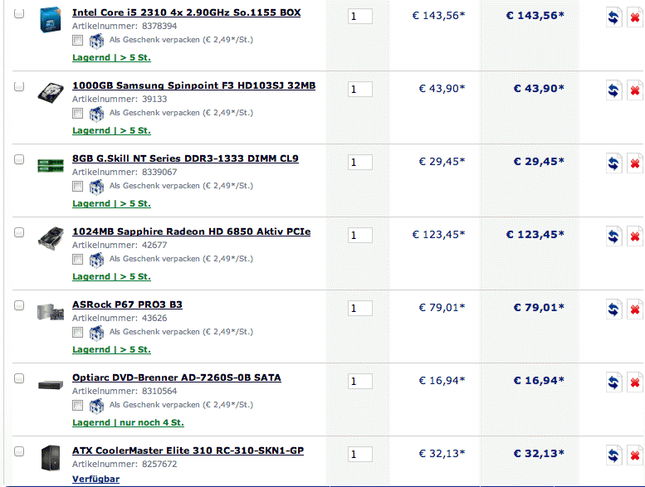Refresh icon for ASRock P67 PRO3 B3 row
Image resolution: width=645 pixels, height=487 pixels.
click(x=613, y=309)
